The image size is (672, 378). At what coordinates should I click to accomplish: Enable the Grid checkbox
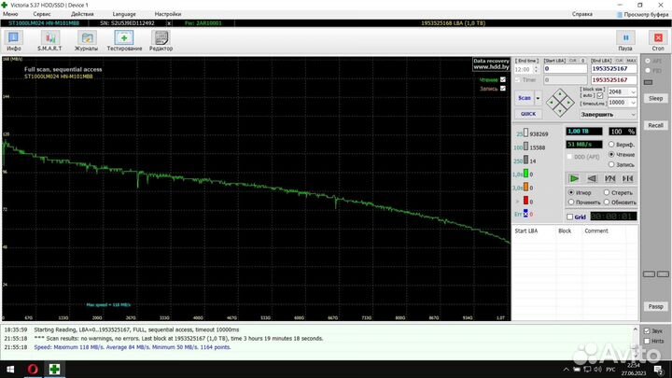[x=569, y=217]
